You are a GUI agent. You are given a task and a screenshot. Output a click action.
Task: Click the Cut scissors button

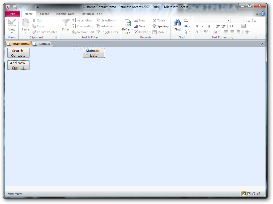(37, 20)
